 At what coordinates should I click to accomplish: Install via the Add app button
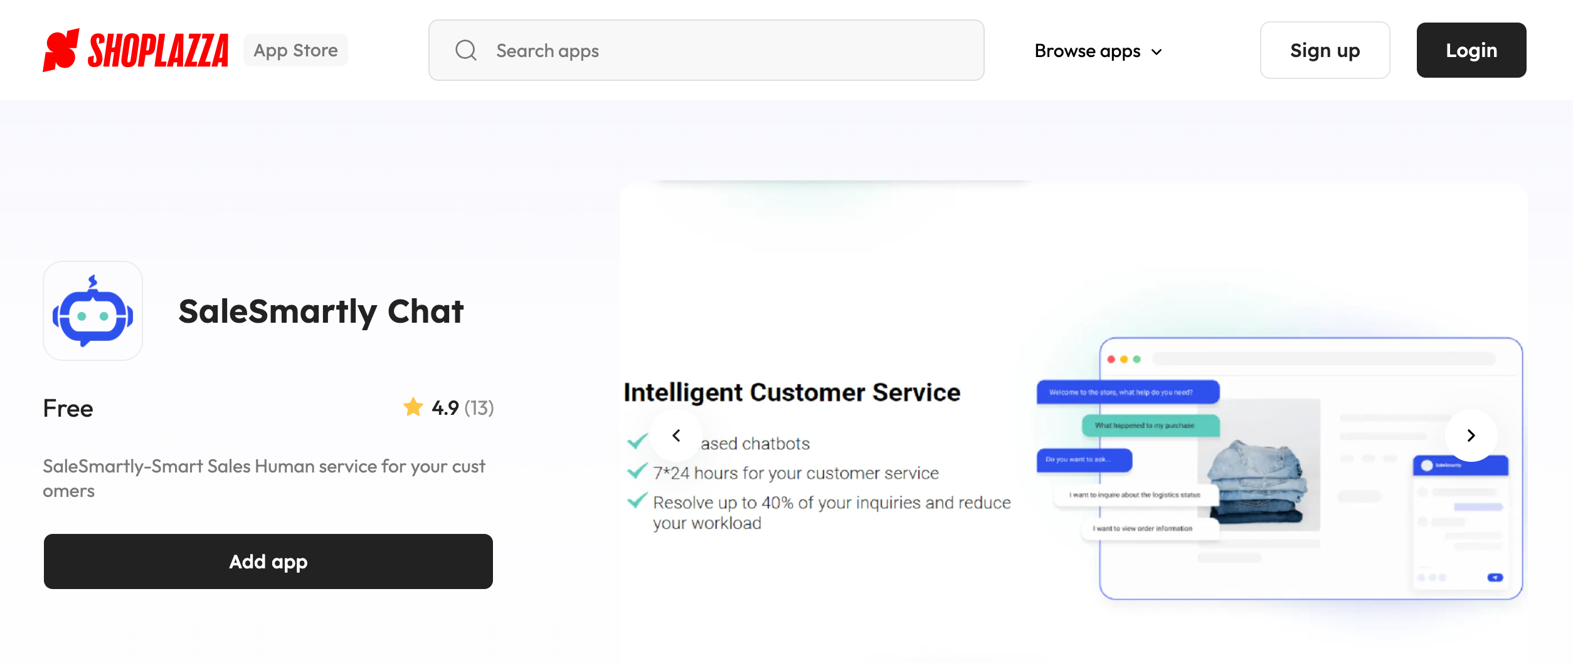click(268, 561)
